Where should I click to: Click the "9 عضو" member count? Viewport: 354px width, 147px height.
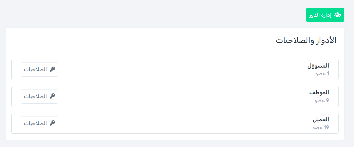[x=322, y=101]
